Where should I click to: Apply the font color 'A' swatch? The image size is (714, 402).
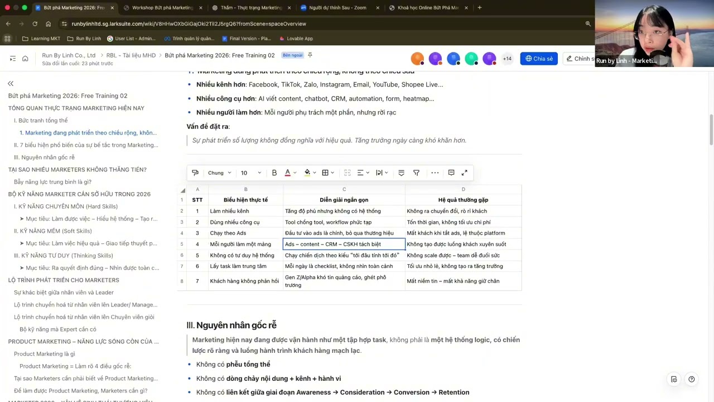click(288, 173)
